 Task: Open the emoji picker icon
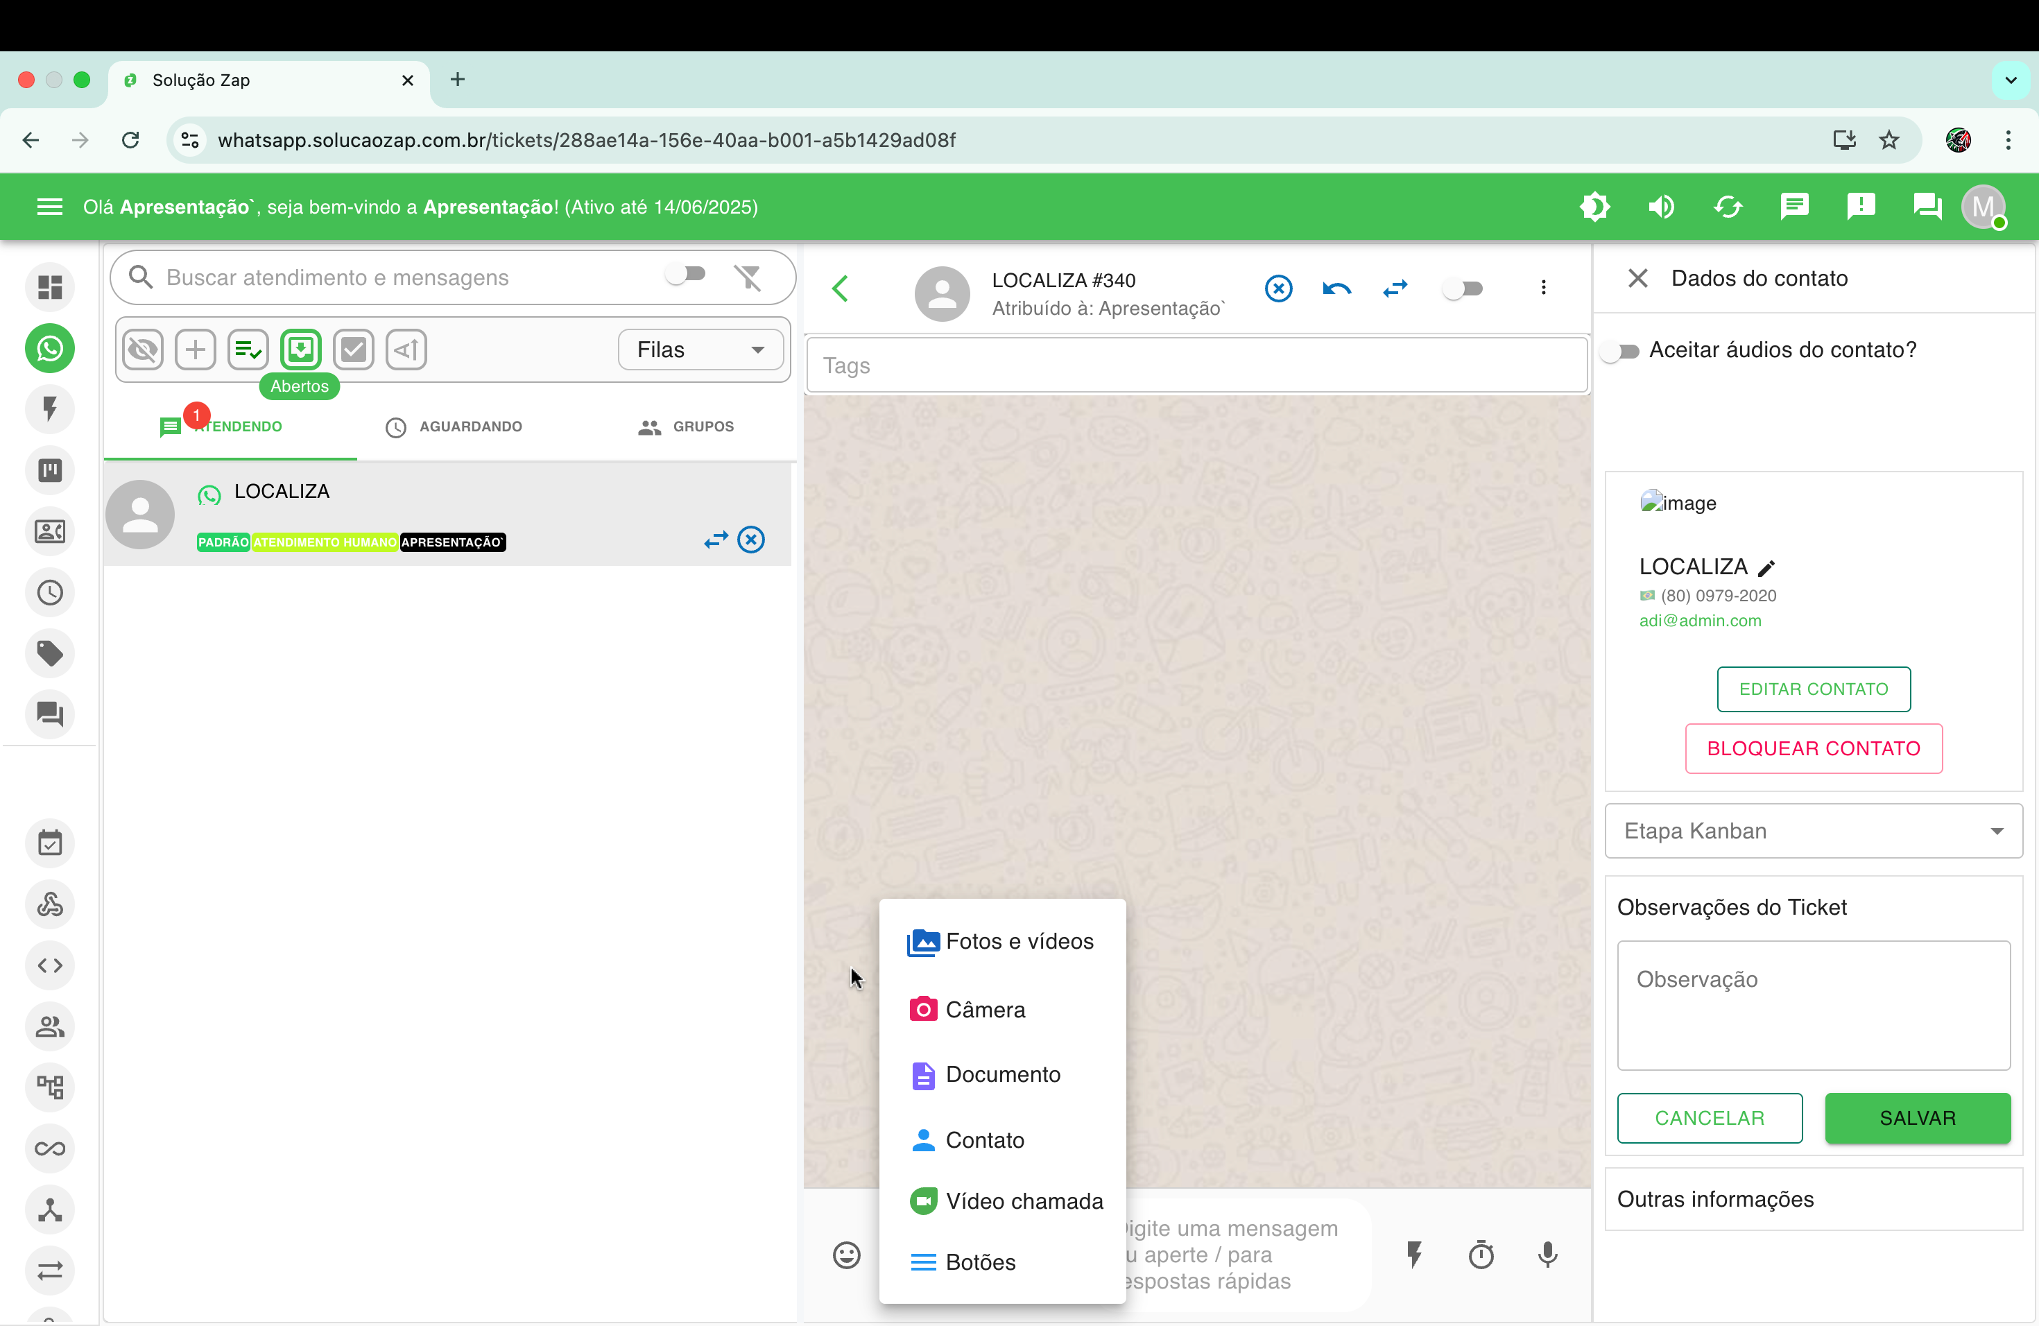click(846, 1255)
